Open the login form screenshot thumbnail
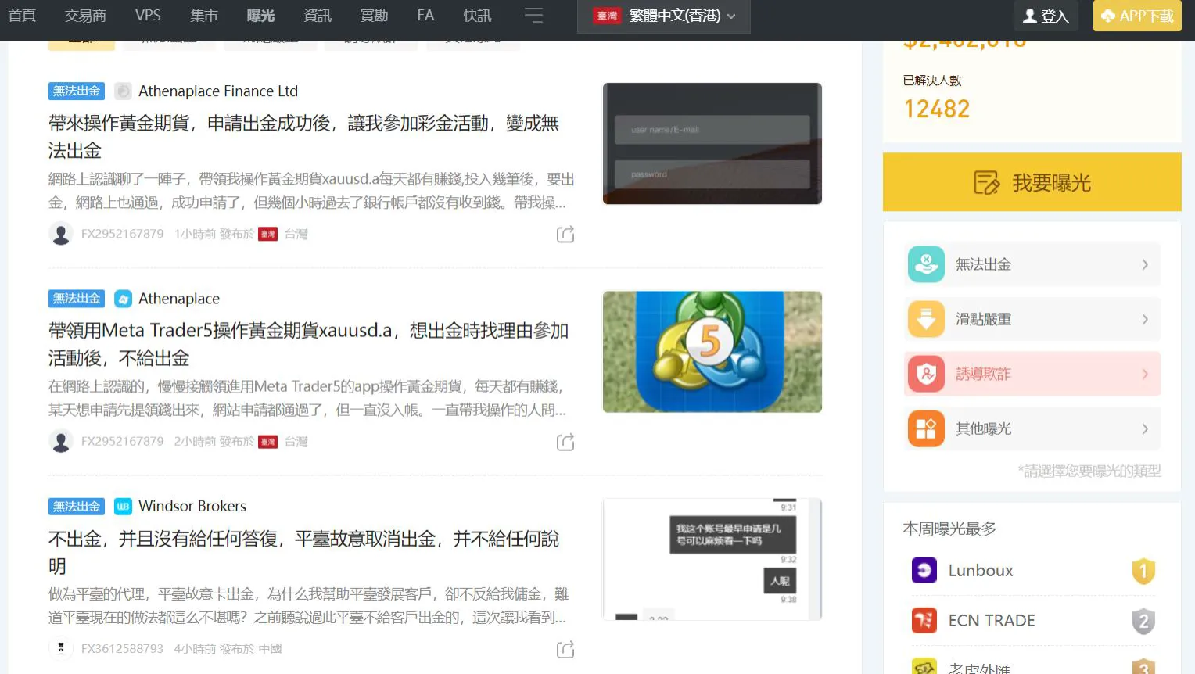 pyautogui.click(x=712, y=144)
